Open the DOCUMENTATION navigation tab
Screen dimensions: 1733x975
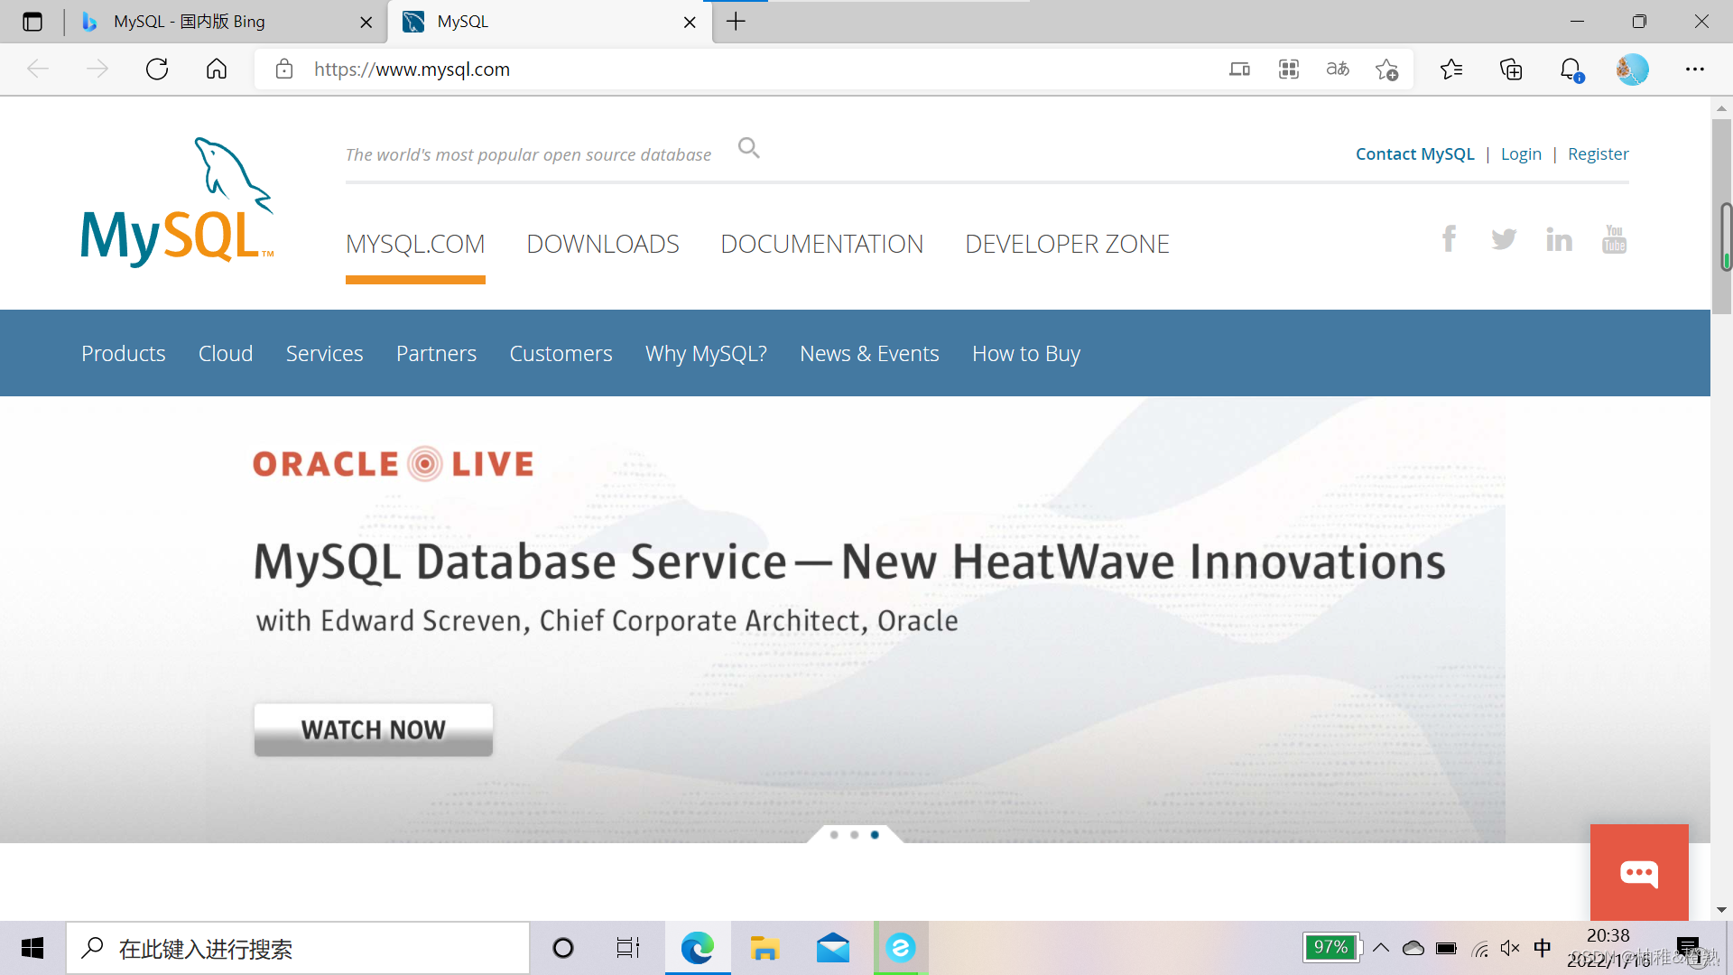[x=821, y=244]
